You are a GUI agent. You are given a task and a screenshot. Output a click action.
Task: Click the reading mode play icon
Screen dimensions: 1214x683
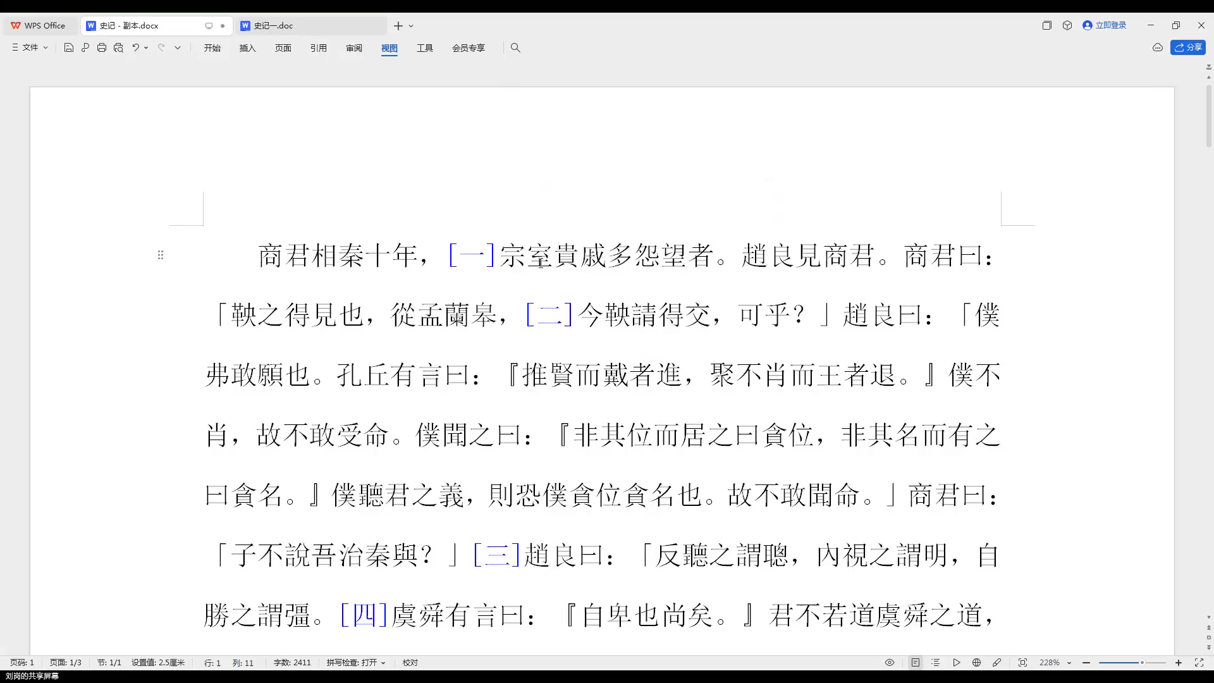(957, 663)
